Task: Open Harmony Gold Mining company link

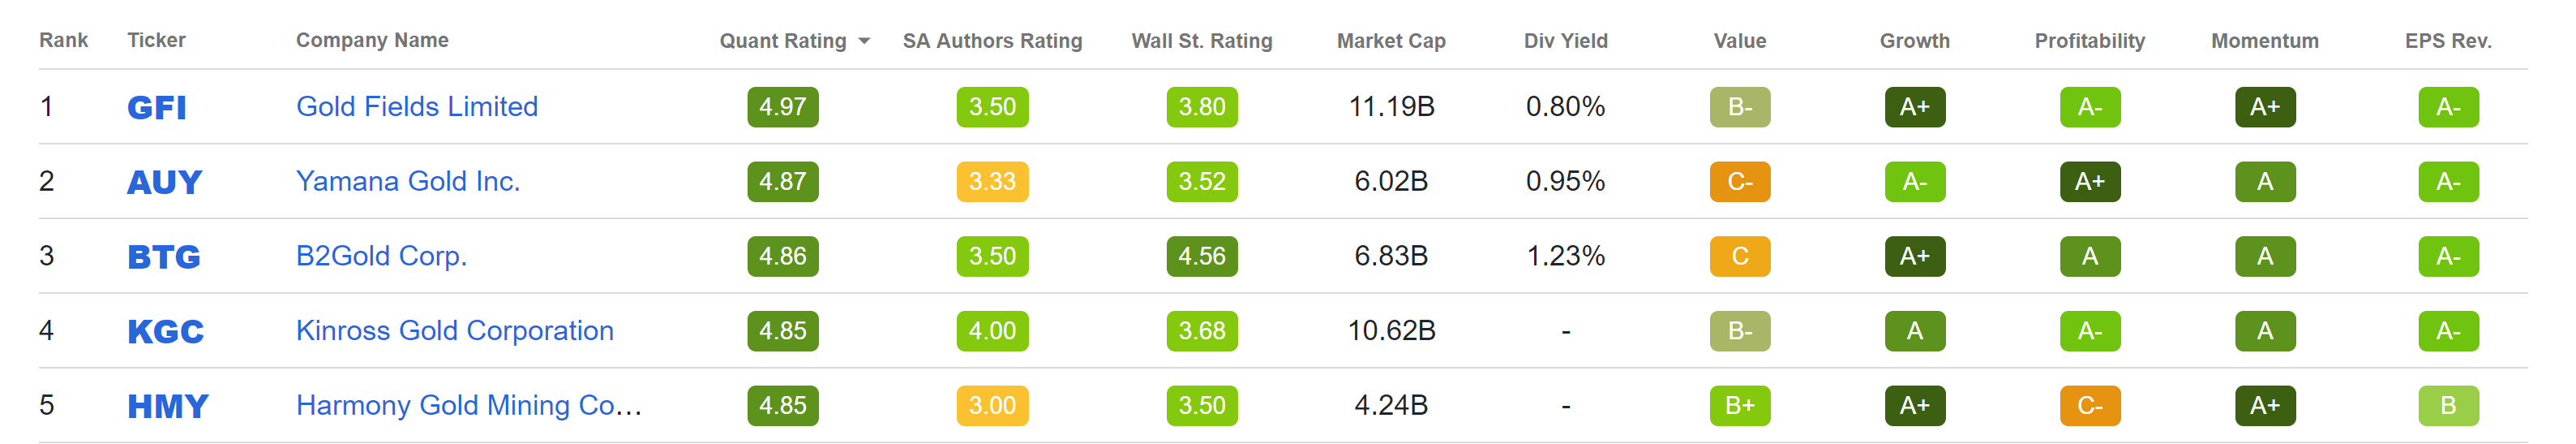Action: click(x=468, y=406)
